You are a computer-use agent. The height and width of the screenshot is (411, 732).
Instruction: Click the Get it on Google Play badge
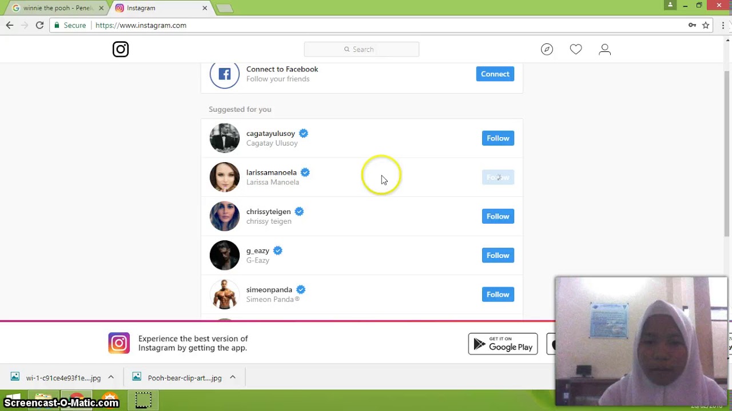(x=503, y=344)
